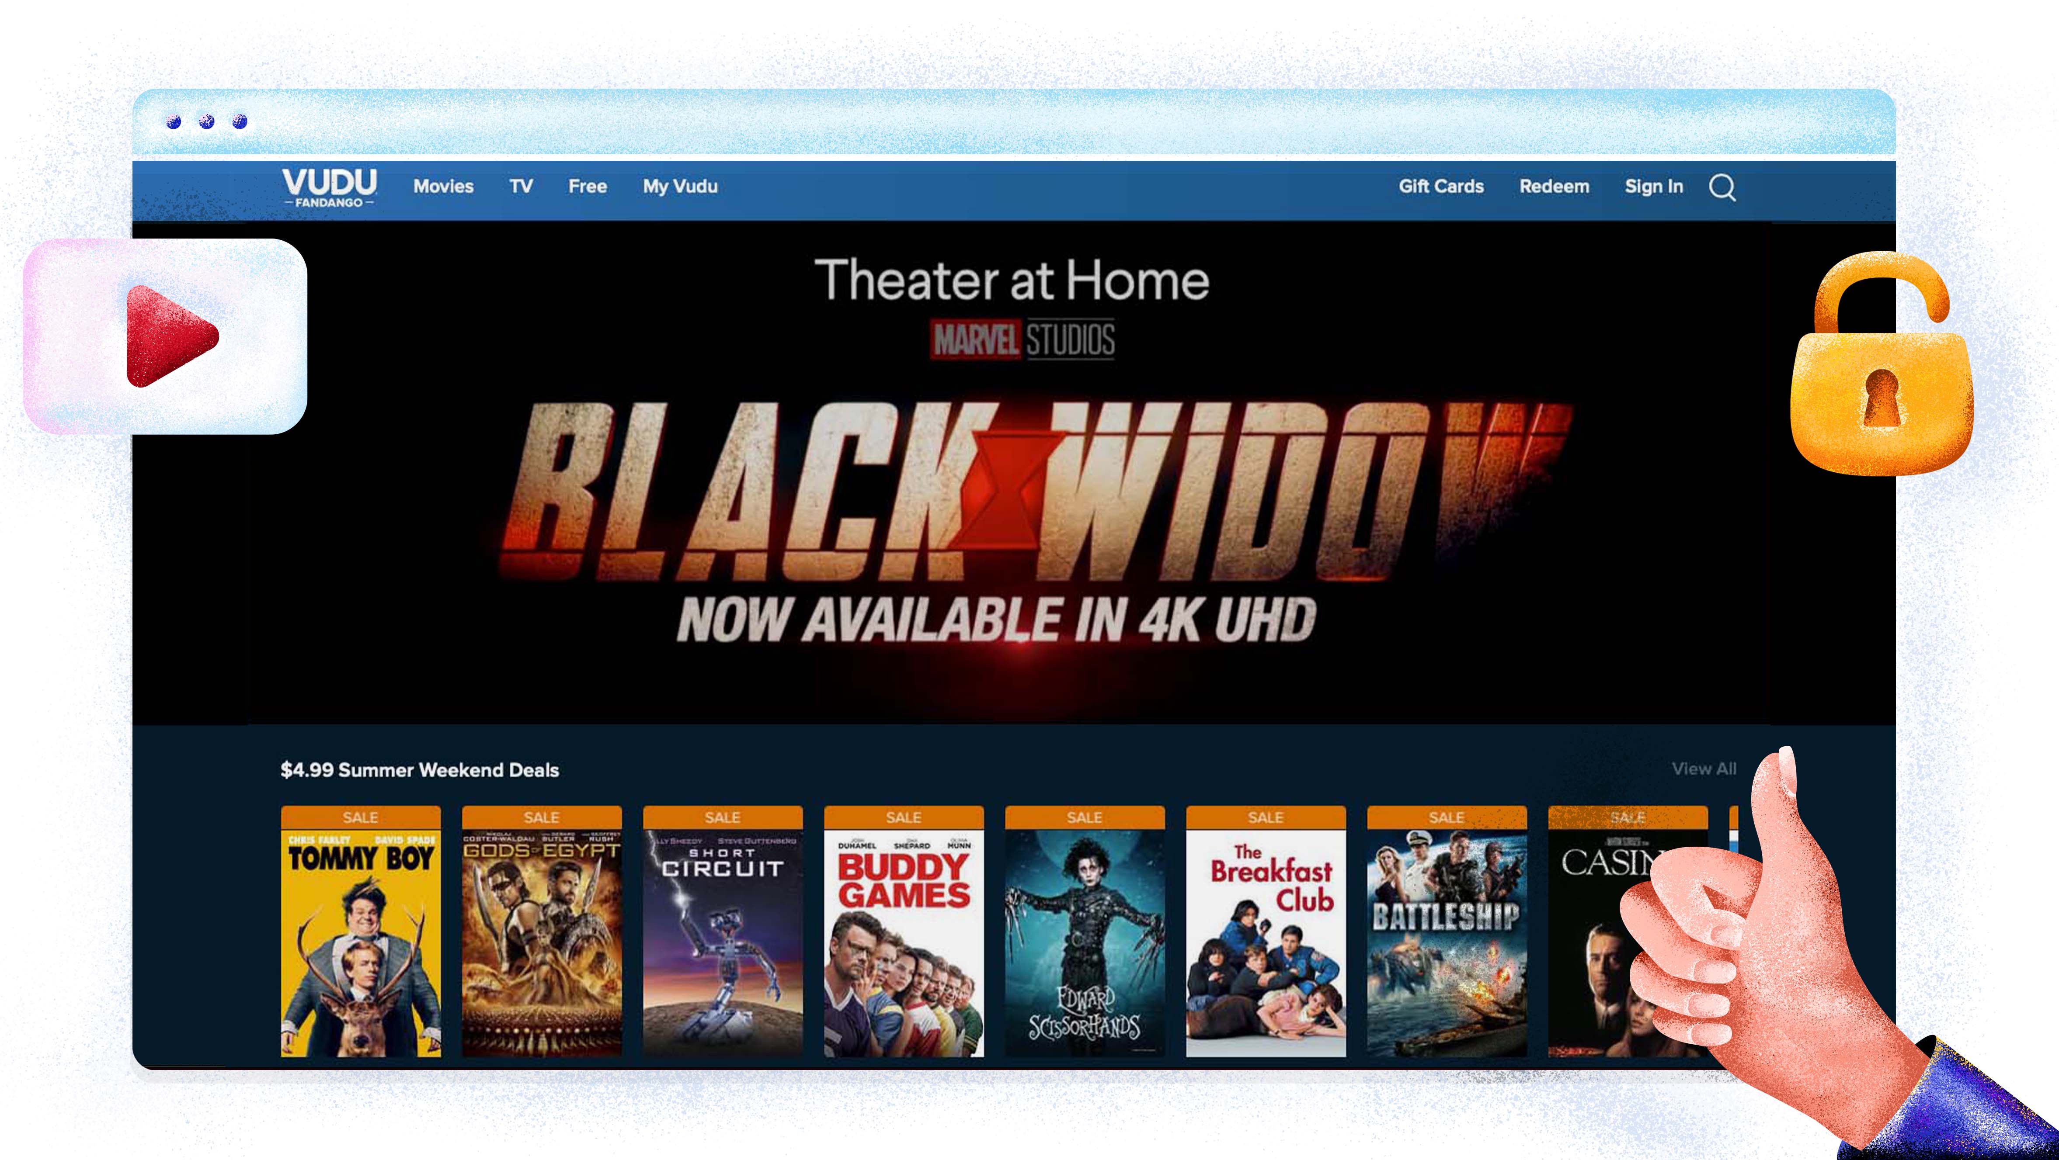
Task: Click the browser tab dot icons
Action: pyautogui.click(x=208, y=123)
